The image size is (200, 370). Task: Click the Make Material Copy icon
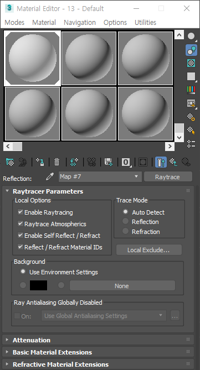74,162
